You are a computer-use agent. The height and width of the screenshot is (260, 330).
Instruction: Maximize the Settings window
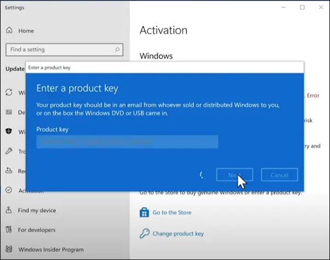point(302,7)
